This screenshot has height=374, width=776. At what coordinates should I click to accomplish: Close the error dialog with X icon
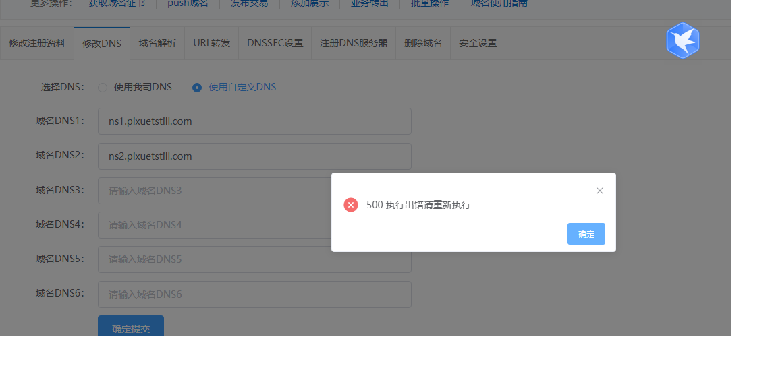(x=599, y=191)
